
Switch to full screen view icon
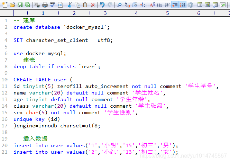point(223,5)
